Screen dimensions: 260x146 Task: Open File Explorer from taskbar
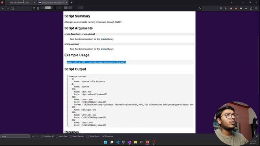pyautogui.click(x=135, y=142)
